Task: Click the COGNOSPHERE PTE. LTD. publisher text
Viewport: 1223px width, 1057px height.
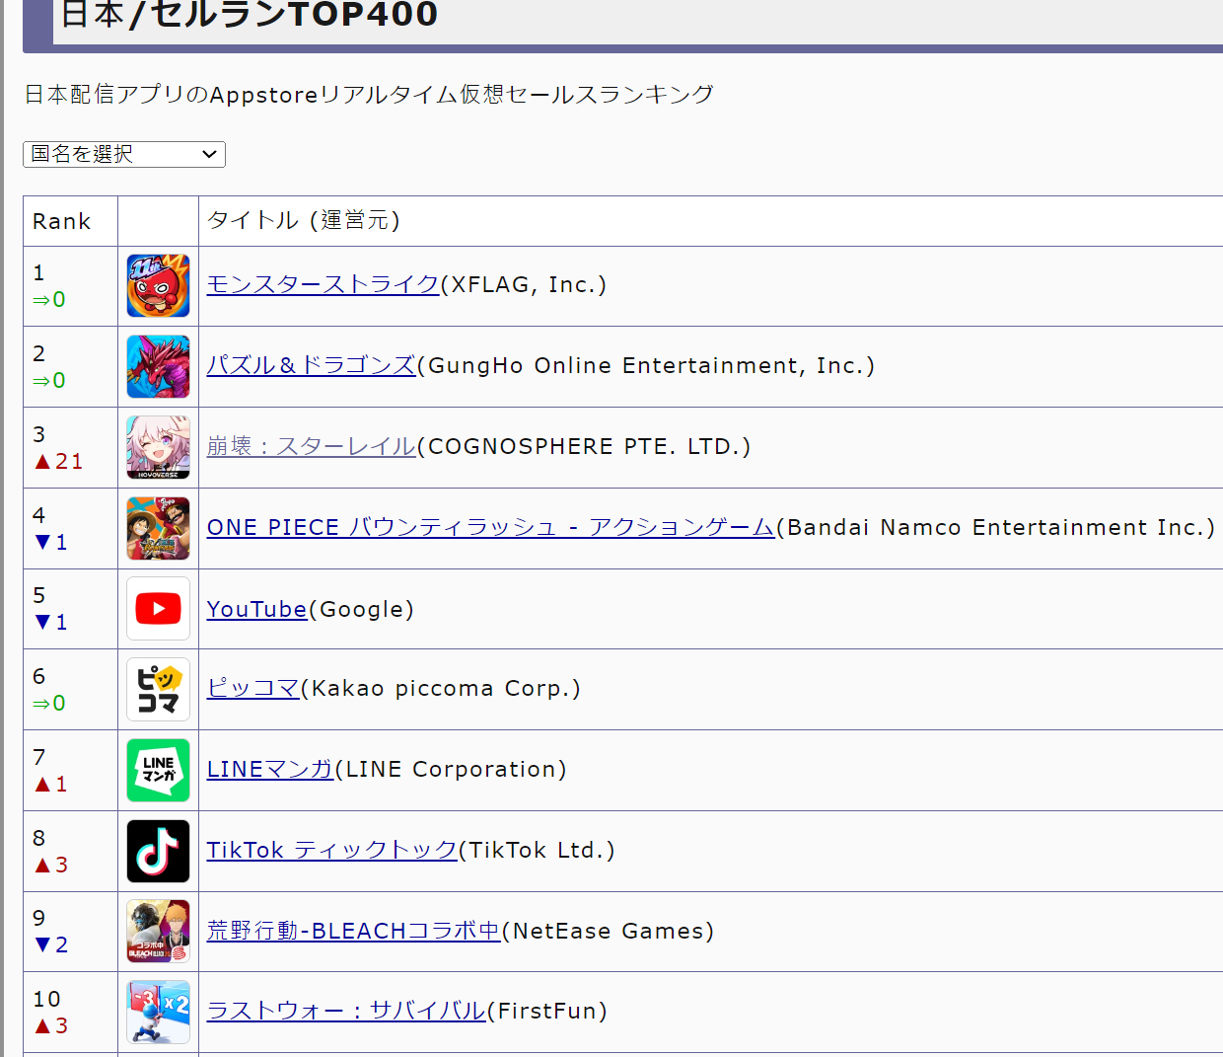Action: (584, 446)
